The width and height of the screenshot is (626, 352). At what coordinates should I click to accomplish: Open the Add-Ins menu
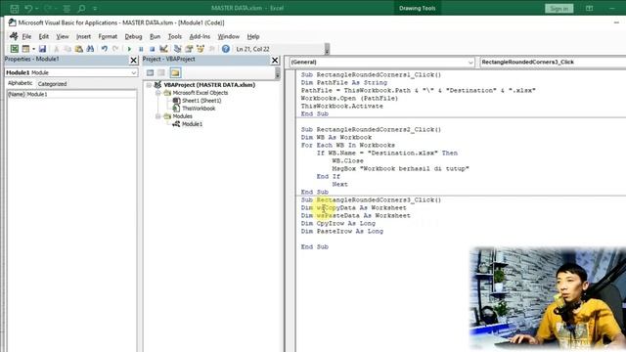200,36
